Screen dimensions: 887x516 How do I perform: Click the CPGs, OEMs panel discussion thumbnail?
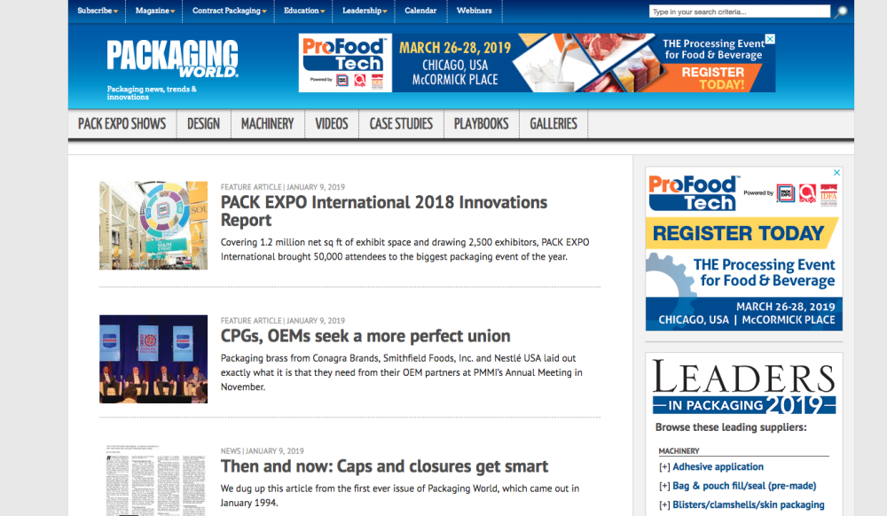pos(153,359)
